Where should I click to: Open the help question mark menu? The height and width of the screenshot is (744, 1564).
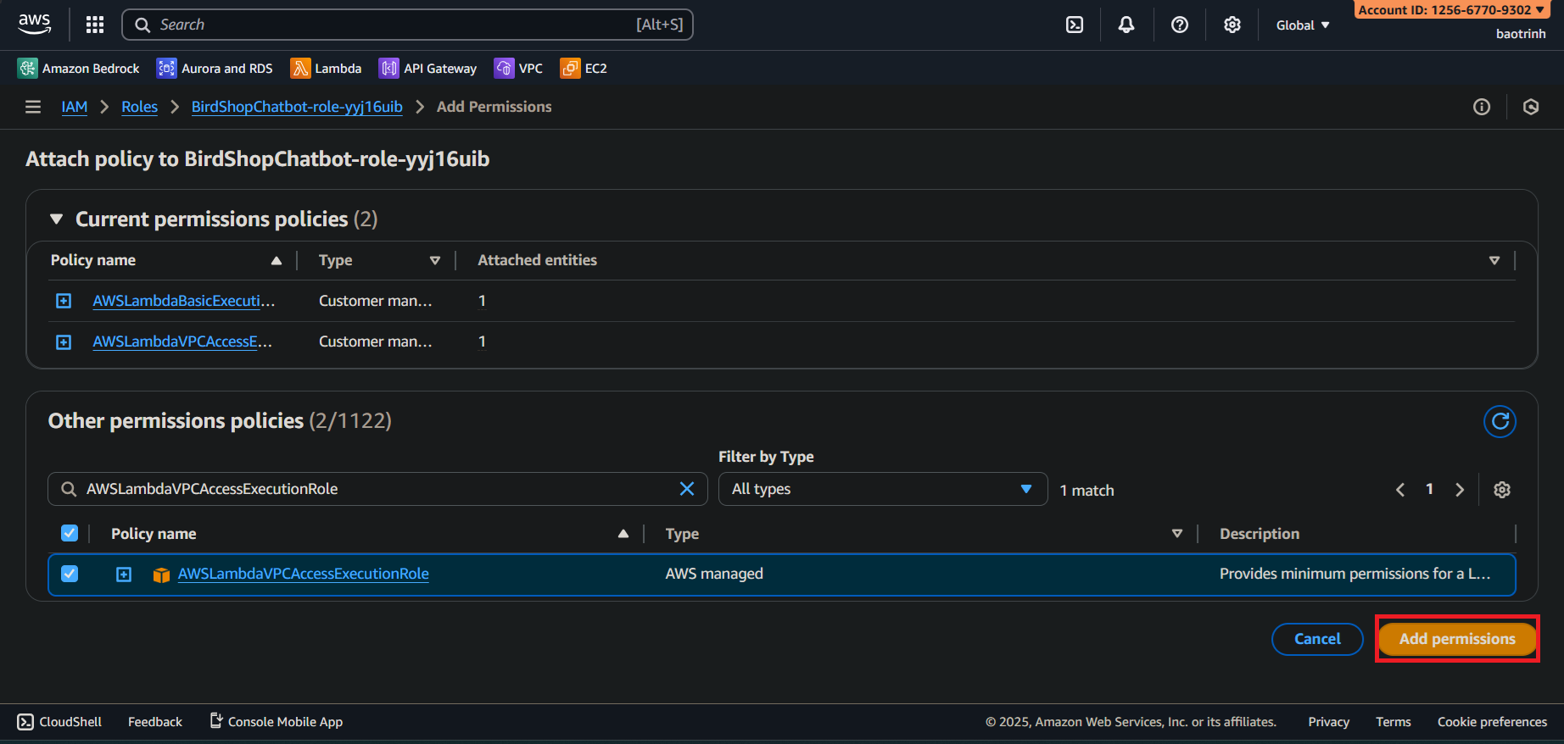tap(1179, 25)
